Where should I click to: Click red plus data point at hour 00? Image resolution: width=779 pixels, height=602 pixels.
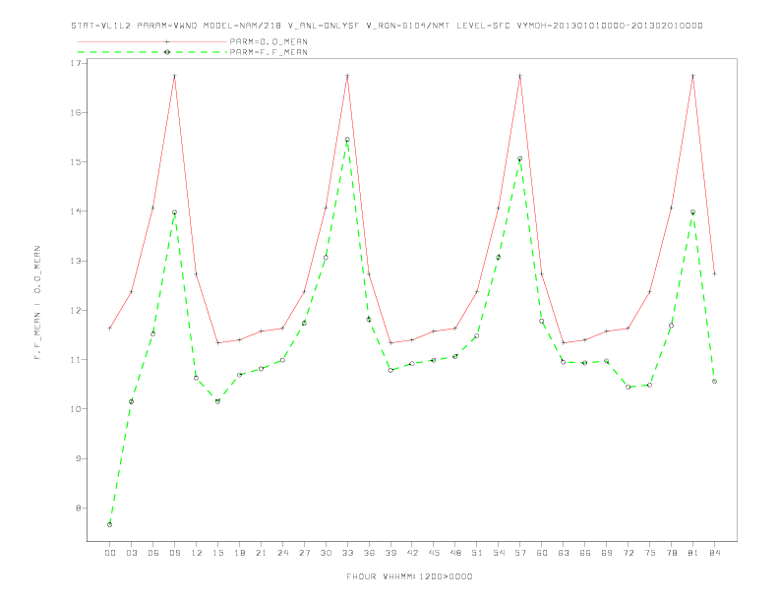tap(110, 329)
